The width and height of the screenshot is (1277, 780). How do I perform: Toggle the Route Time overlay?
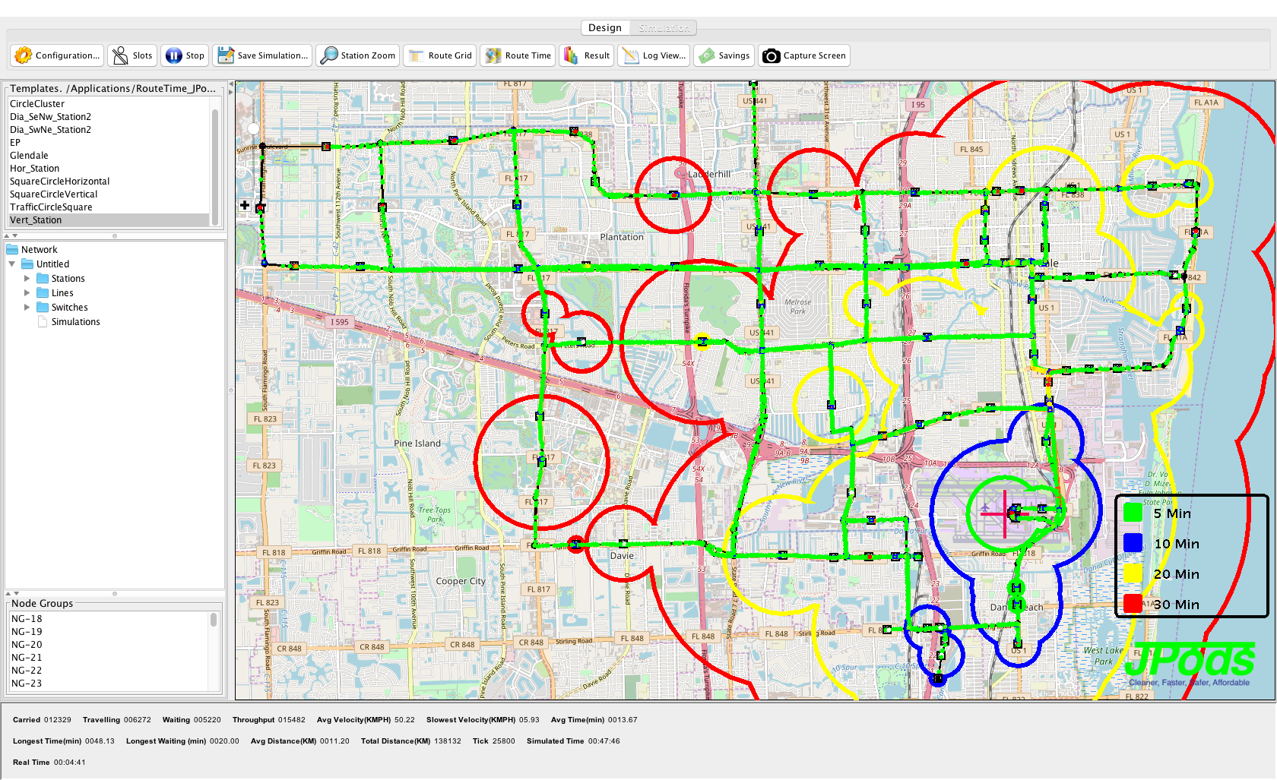[x=518, y=55]
